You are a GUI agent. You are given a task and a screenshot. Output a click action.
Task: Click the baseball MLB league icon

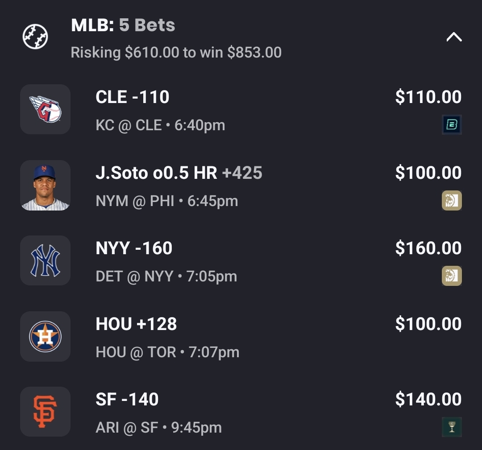35,37
